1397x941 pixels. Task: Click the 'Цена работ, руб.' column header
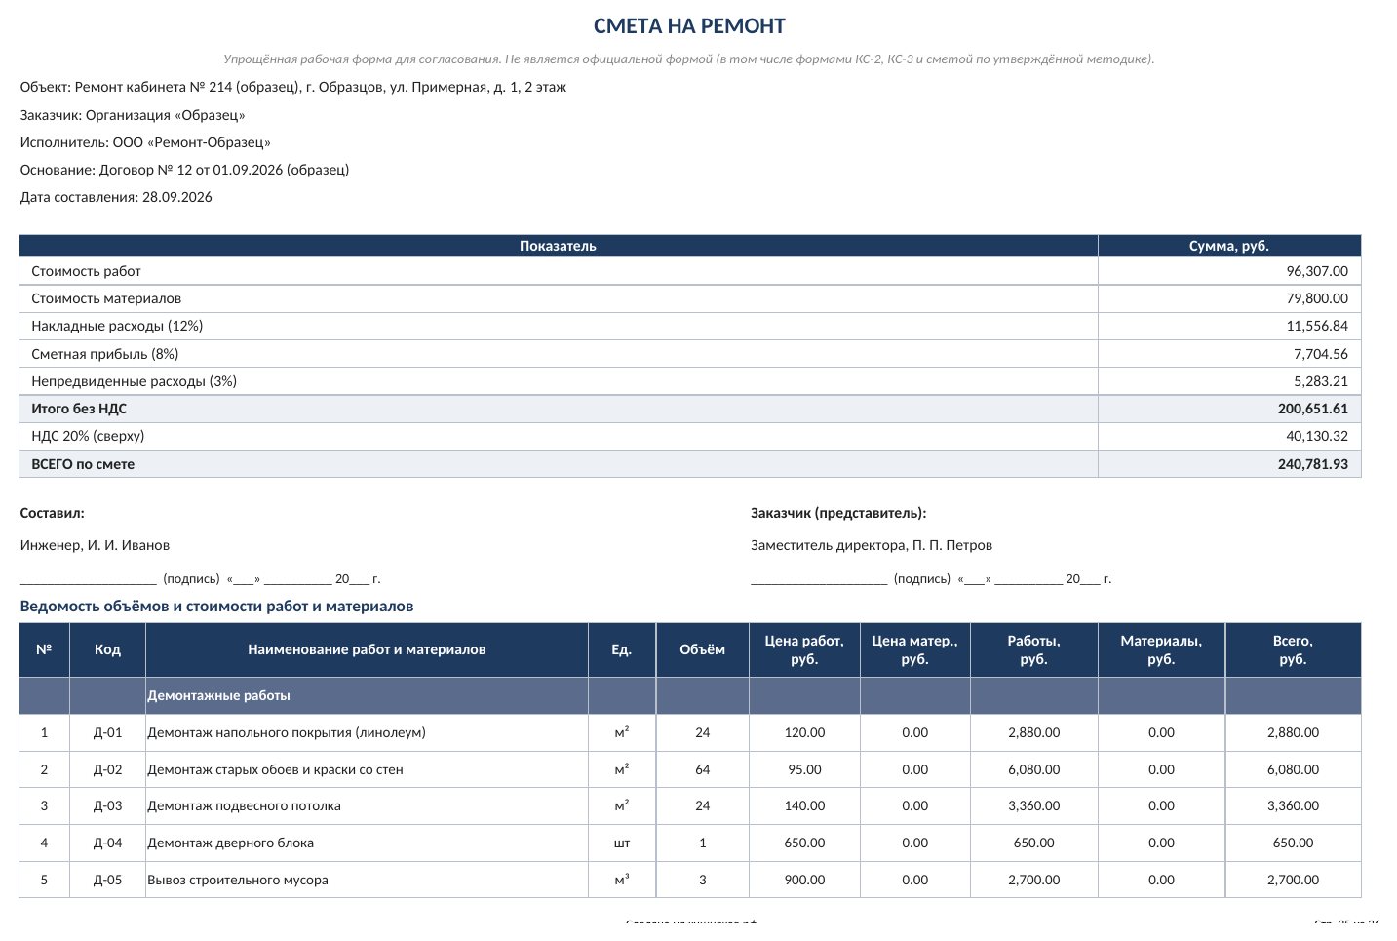pos(804,649)
